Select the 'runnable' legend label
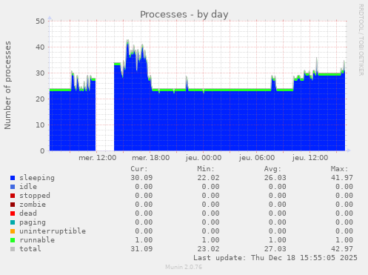This screenshot has width=368, height=275. 37,240
